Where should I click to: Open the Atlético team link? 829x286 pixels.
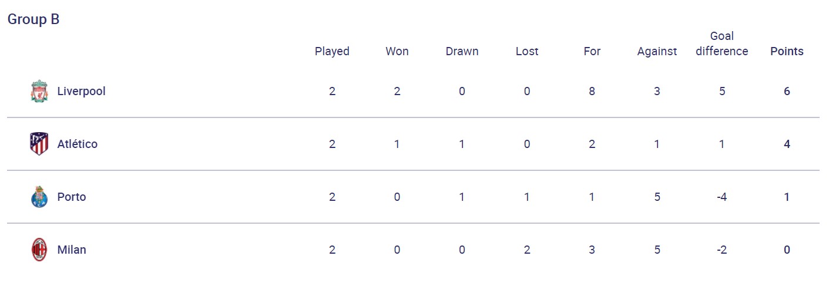[77, 144]
